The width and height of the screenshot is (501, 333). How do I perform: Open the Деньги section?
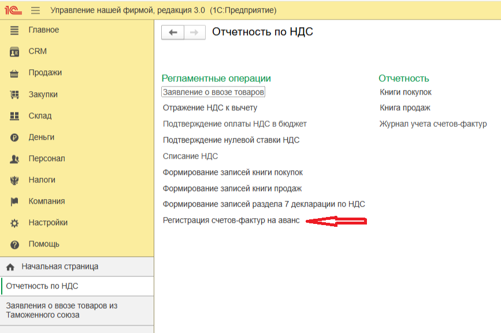coord(42,137)
